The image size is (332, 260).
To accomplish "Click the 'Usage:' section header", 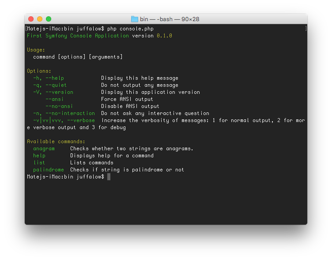I will pyautogui.click(x=36, y=50).
